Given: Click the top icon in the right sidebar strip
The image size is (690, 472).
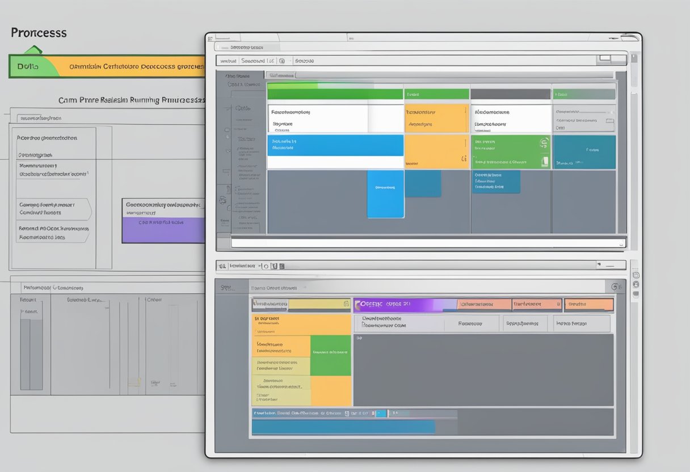Looking at the screenshot, I should [x=636, y=275].
